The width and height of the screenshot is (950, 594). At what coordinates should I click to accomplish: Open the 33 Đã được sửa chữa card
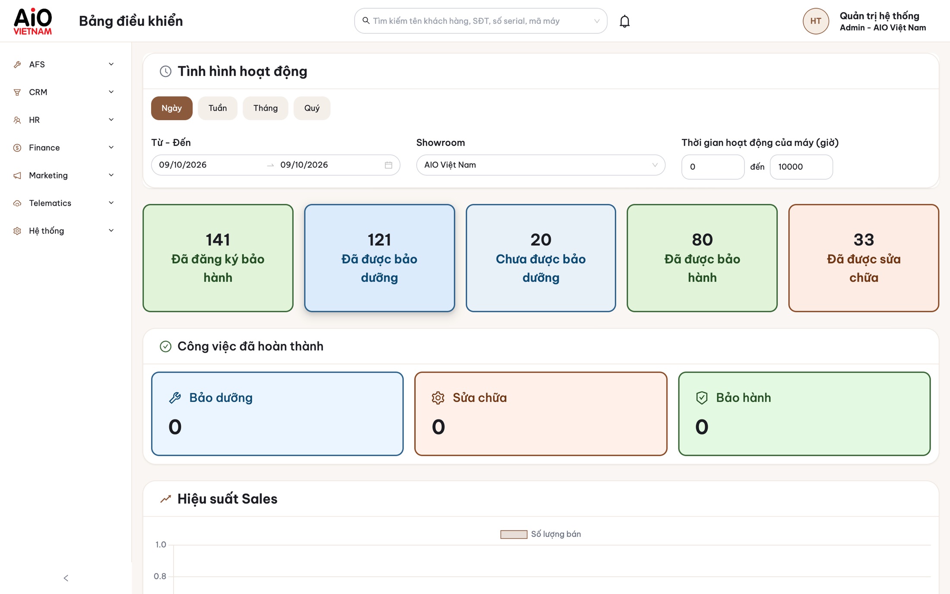click(x=864, y=258)
